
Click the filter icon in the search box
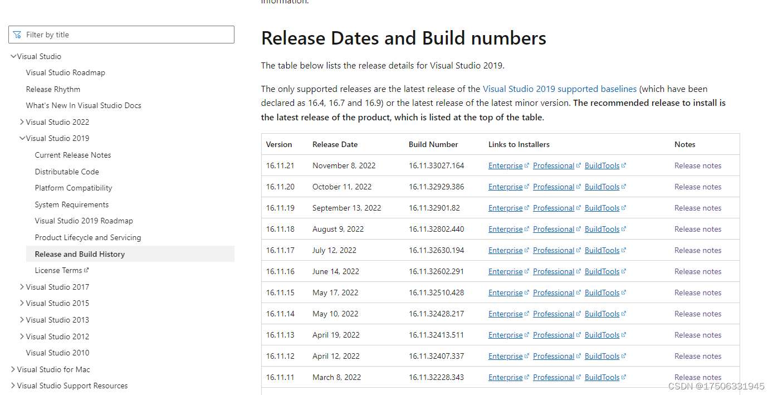click(17, 35)
